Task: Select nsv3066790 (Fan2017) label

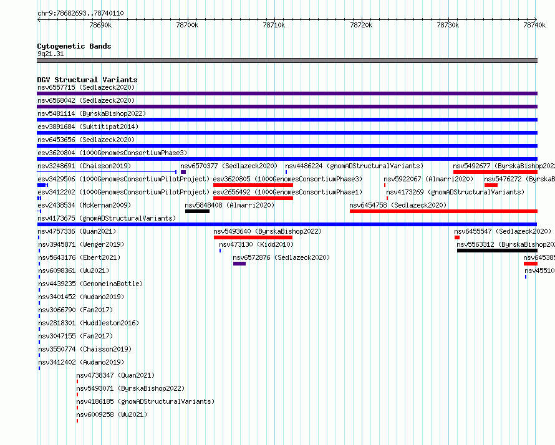Action: coord(75,310)
